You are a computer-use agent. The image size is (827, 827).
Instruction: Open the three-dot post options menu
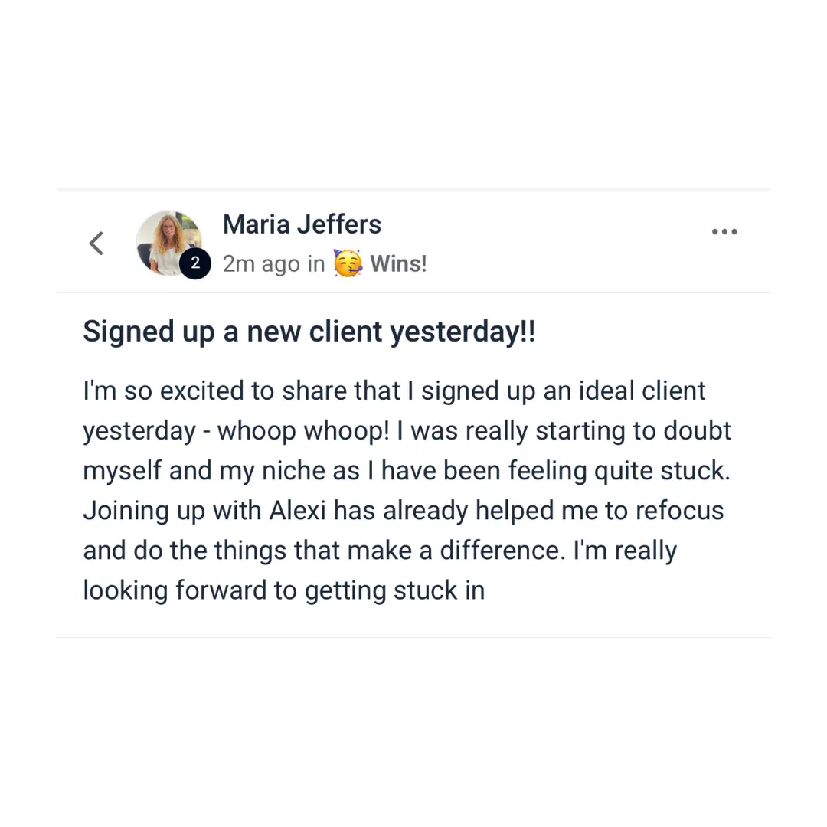724,231
